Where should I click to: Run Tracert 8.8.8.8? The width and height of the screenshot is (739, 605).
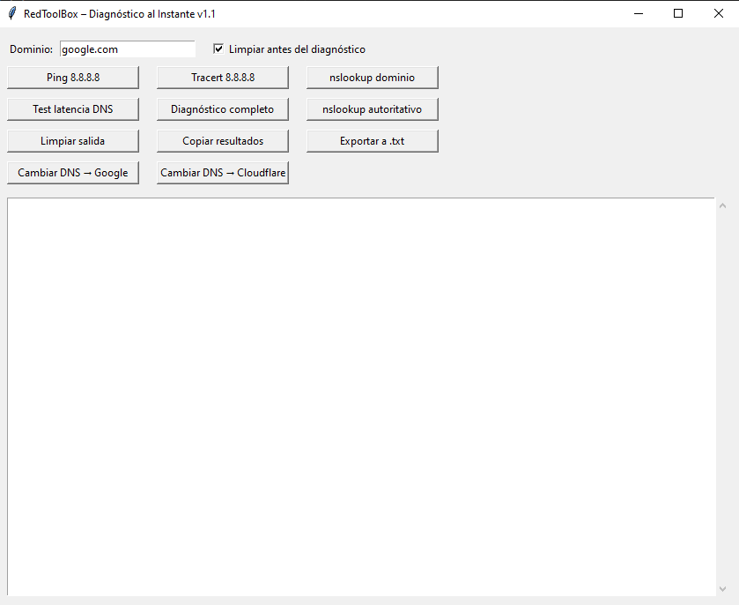click(223, 78)
